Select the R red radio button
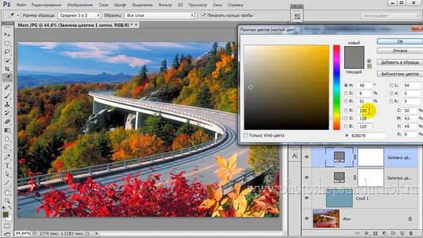 [x=346, y=110]
